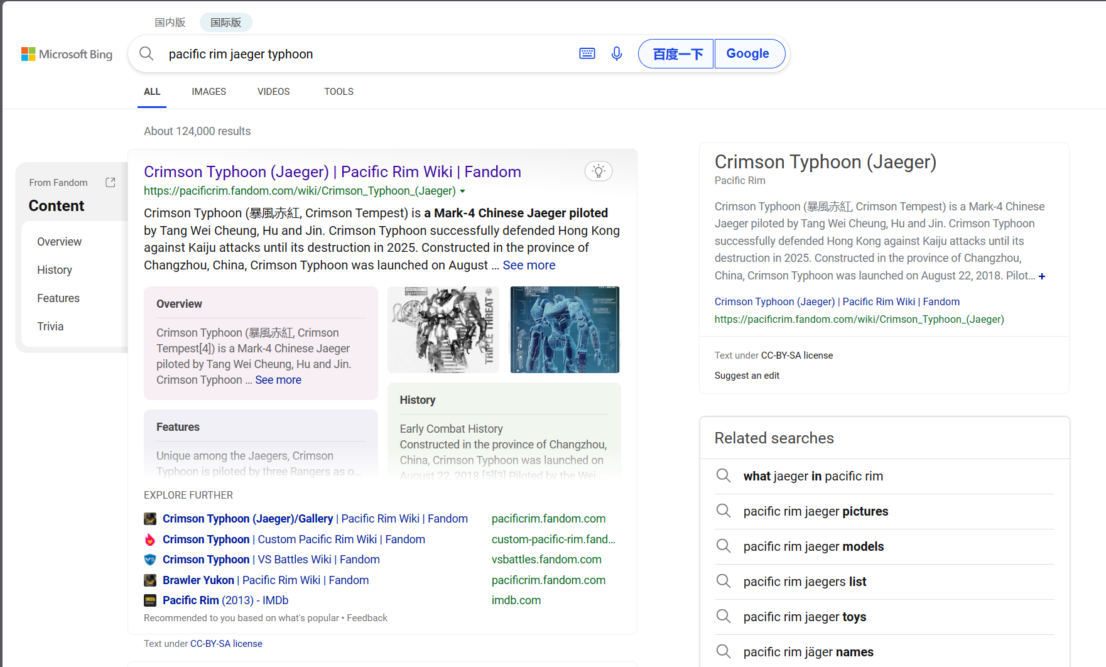This screenshot has height=667, width=1106.
Task: Open Fandom source external link icon
Action: [x=111, y=182]
